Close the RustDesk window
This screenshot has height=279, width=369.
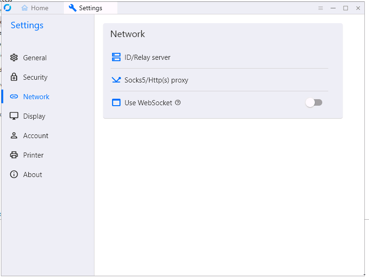[x=358, y=8]
